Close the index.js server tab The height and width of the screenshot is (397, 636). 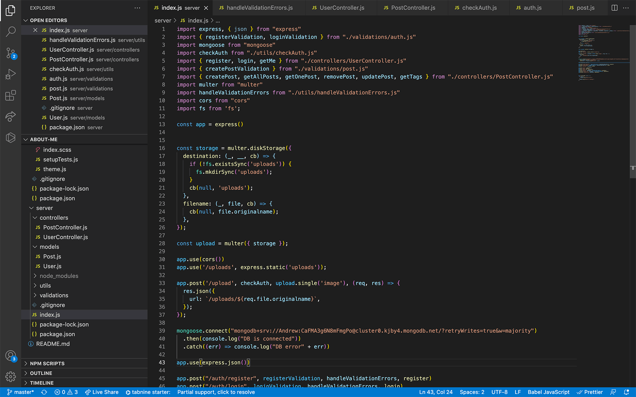click(x=206, y=8)
